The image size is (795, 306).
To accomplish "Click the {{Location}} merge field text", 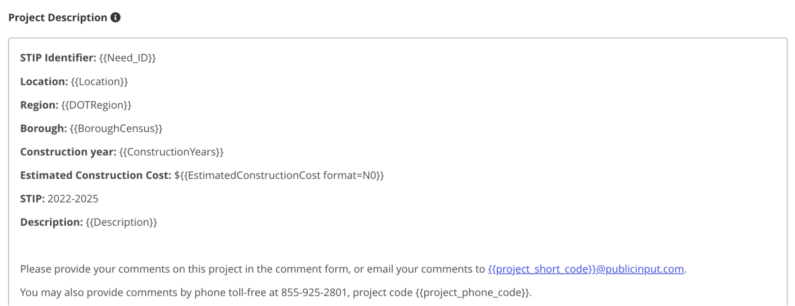I will tap(99, 82).
